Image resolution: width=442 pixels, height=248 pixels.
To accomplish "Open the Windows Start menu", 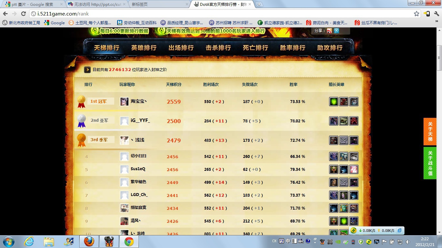I will tap(8, 242).
